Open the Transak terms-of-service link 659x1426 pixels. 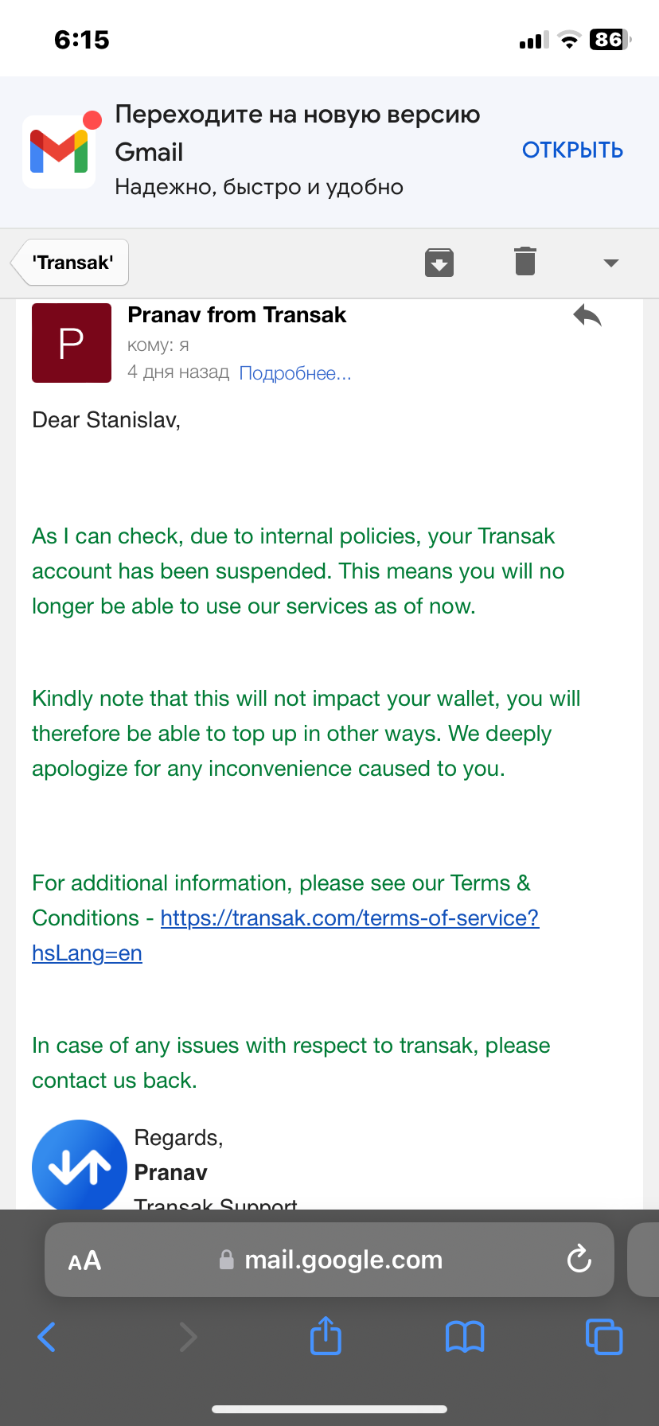[x=349, y=918]
